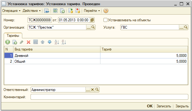Sort rows ascending with the А-Я icon
192x111 pixels.
(57, 42)
